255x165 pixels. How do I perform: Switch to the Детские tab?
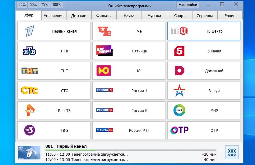coord(79,16)
